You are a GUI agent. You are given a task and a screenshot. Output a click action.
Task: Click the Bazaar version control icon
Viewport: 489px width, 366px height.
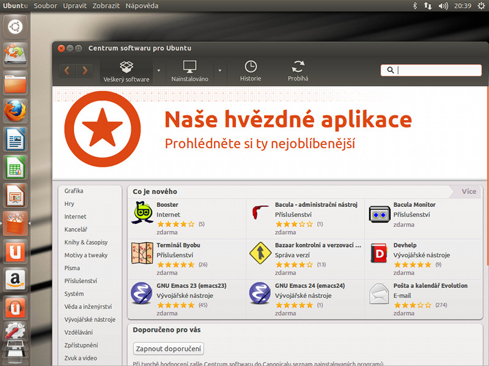click(x=260, y=253)
